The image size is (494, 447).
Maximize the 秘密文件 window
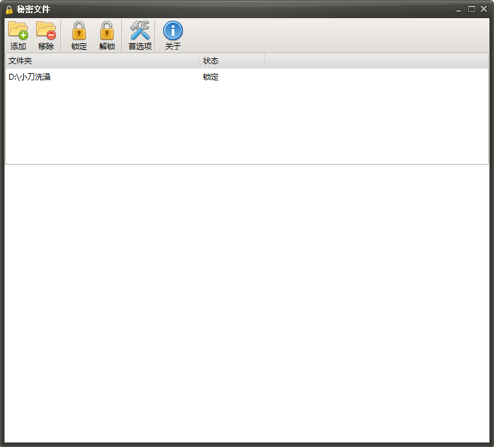click(x=471, y=9)
